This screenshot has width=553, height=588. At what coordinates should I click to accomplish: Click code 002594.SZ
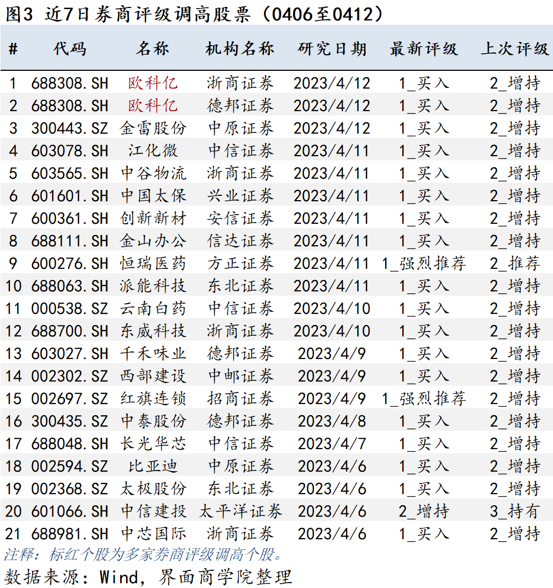pos(70,466)
